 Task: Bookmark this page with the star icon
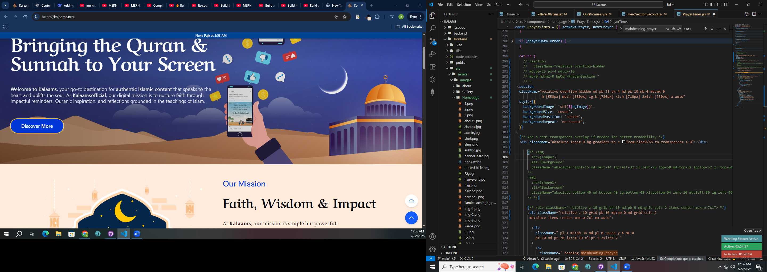coord(345,17)
